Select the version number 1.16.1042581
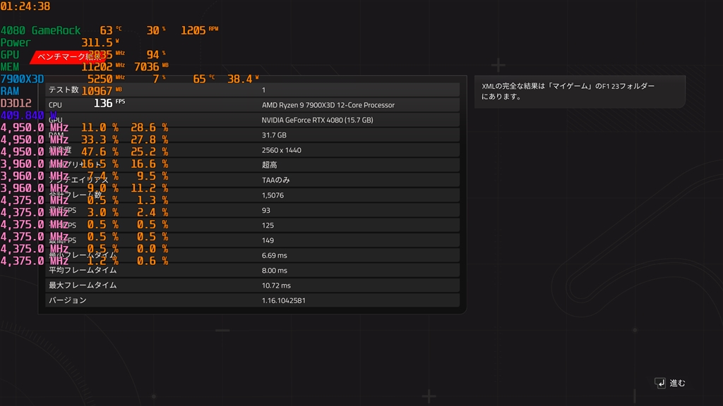723x406 pixels. (284, 300)
